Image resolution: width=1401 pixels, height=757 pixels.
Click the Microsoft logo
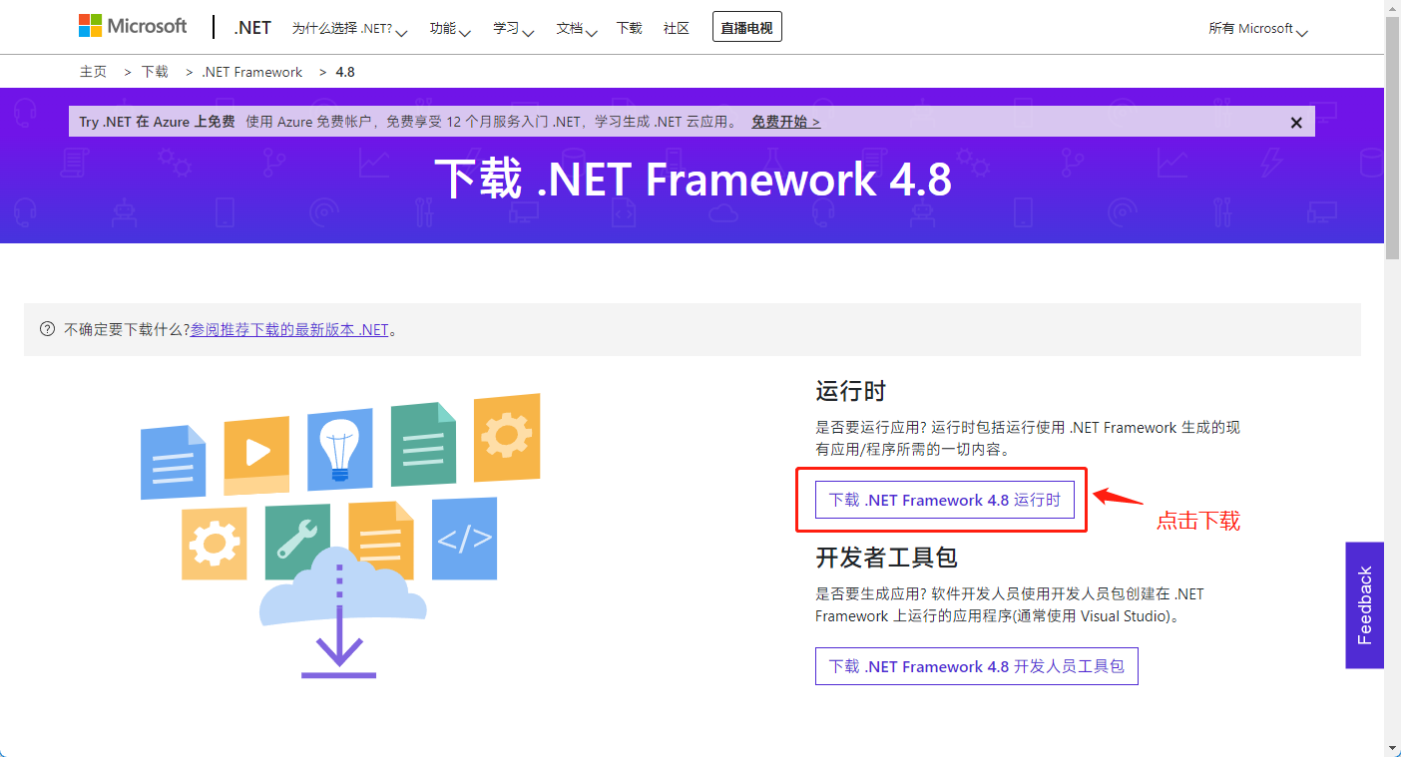click(x=133, y=27)
